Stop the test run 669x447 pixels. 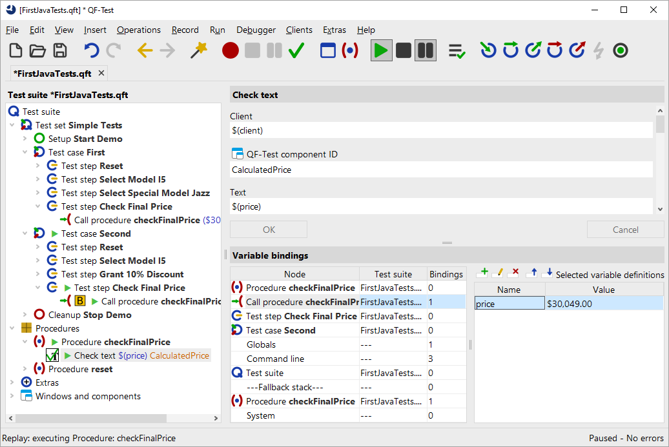[x=403, y=50]
